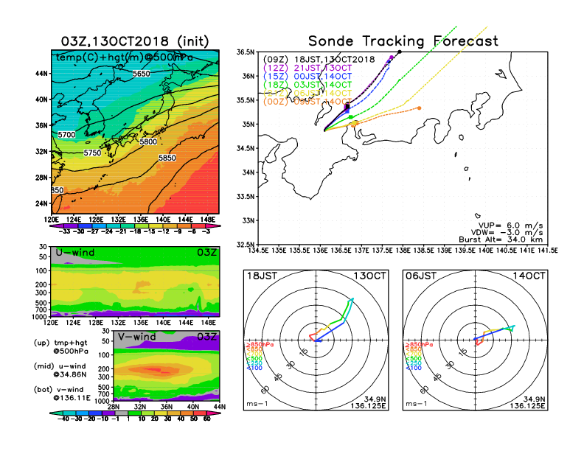The height and width of the screenshot is (451, 584).
Task: Click the '-33' temperature colorbar label
Action: (x=64, y=231)
